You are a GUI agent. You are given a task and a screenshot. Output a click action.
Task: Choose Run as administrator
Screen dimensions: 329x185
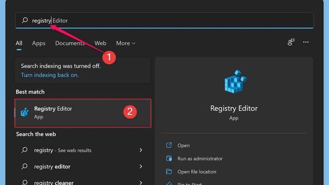(x=200, y=159)
